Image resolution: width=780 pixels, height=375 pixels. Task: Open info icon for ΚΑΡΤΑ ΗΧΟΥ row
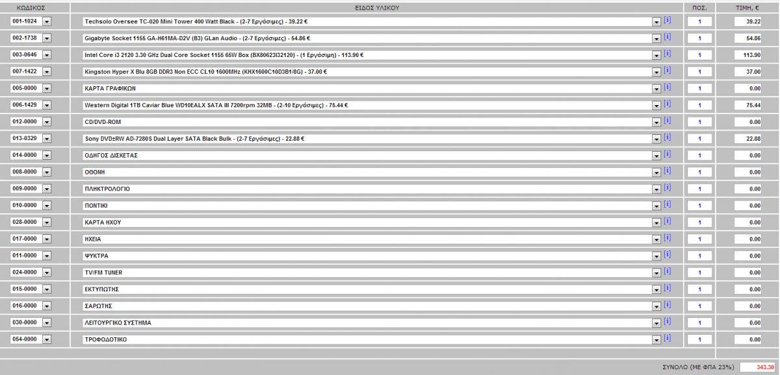tap(667, 221)
